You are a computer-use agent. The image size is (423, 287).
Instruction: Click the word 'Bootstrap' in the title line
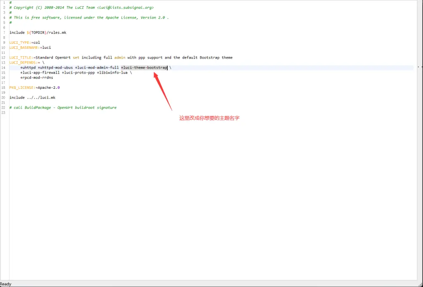(x=209, y=57)
